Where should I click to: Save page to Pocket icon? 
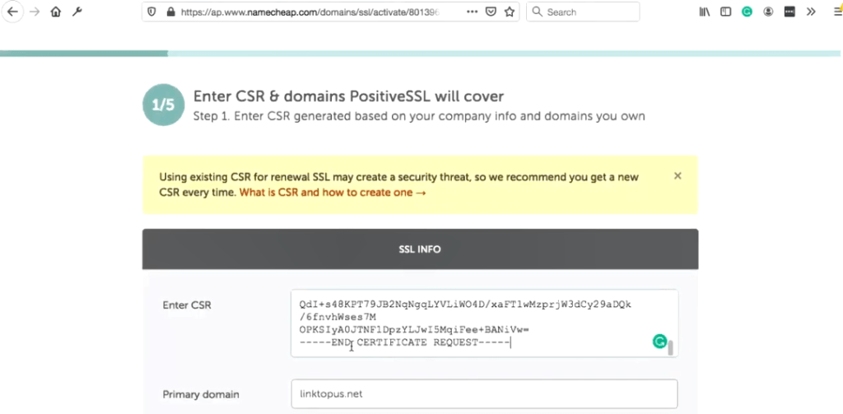coord(491,12)
